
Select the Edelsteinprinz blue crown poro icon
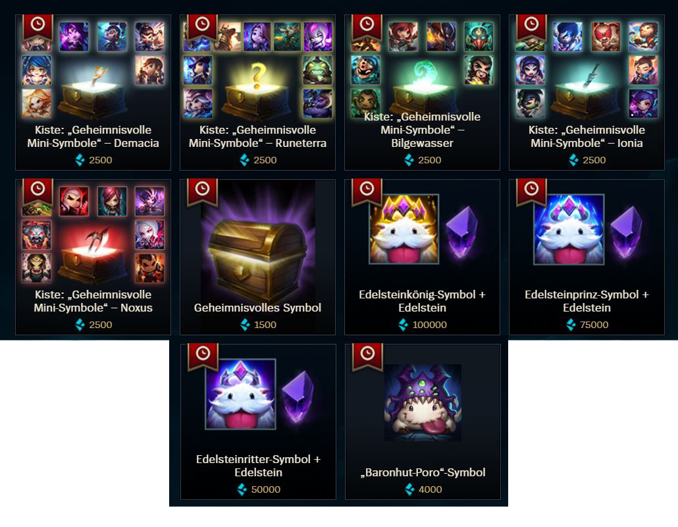pos(569,229)
